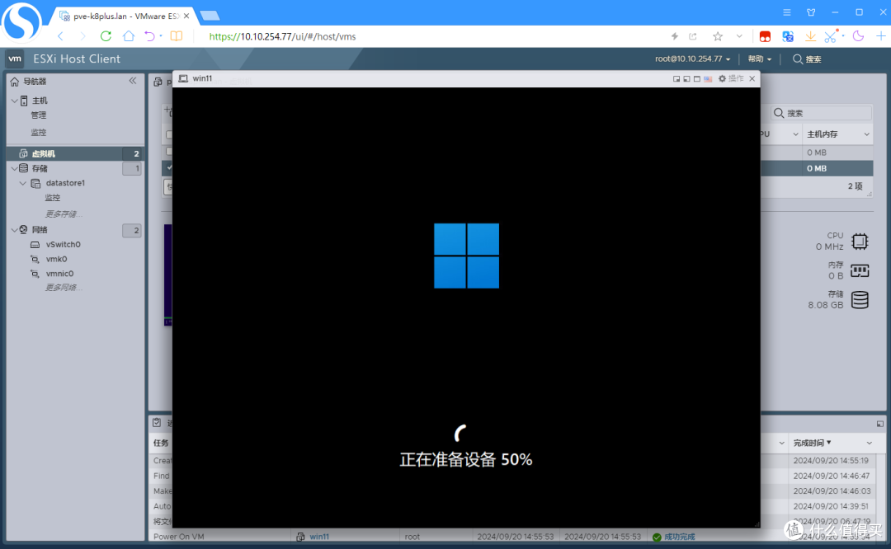
Task: Collapse the 网络 tree node arrow
Action: (x=14, y=229)
